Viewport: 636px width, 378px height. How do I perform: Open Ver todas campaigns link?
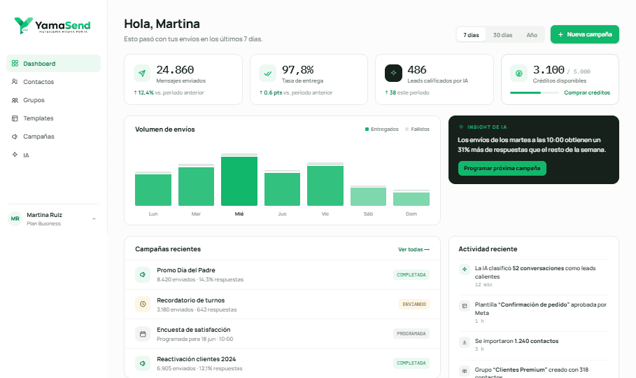(x=414, y=249)
